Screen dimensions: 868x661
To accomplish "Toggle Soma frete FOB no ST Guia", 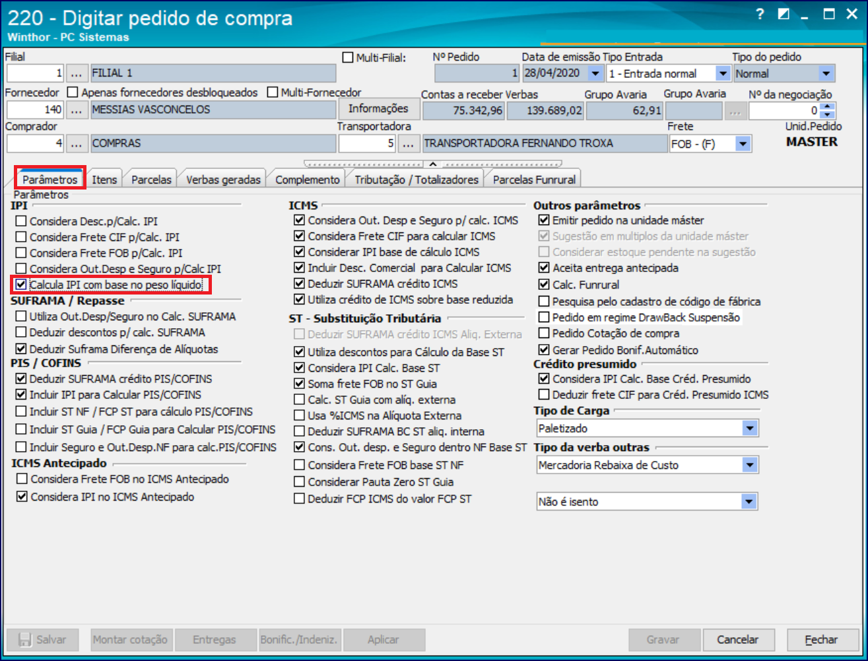I will [300, 384].
